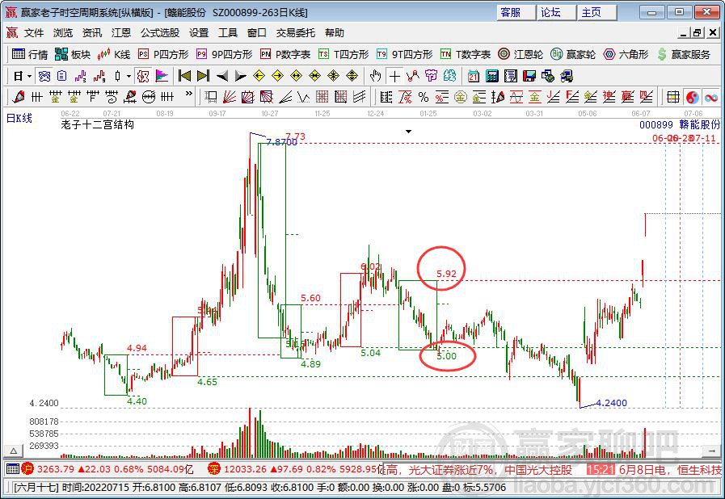This screenshot has width=725, height=499.
Task: Click the 主页 homepage button
Action: pos(597,12)
